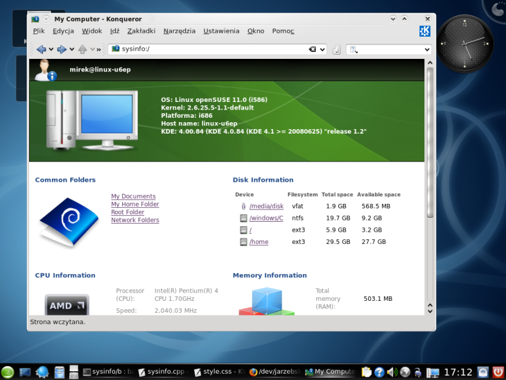This screenshot has width=506, height=380.
Task: Open the Root Folder link
Action: pos(128,212)
